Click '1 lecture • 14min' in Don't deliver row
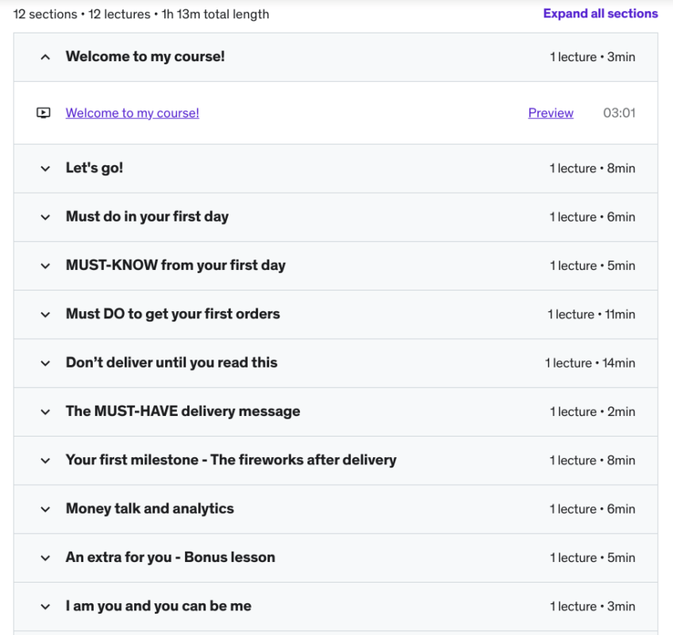This screenshot has height=635, width=673. (590, 363)
